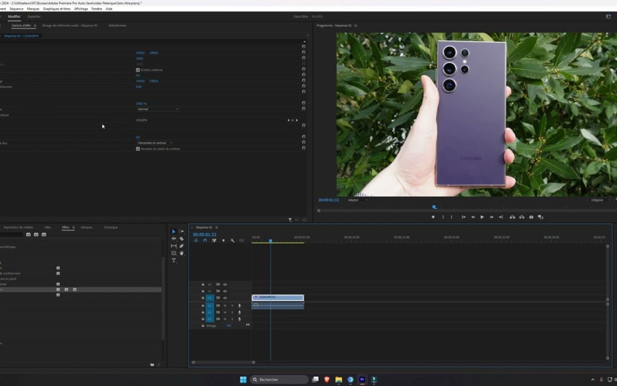Image resolution: width=617 pixels, height=386 pixels.
Task: Click the filter funnel icon under Effect Controls
Action: [x=290, y=220]
